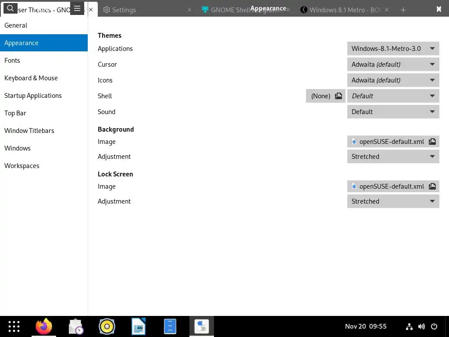Image resolution: width=449 pixels, height=337 pixels.
Task: Open a new browser tab with plus
Action: point(403,10)
